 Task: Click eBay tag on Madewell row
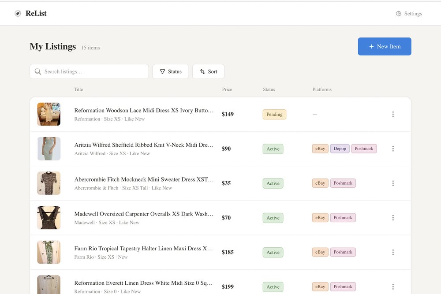pyautogui.click(x=320, y=218)
